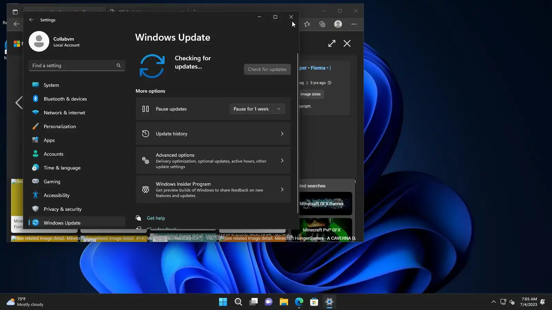This screenshot has width=552, height=310.
Task: Open Edge Collections icon
Action: point(322,24)
